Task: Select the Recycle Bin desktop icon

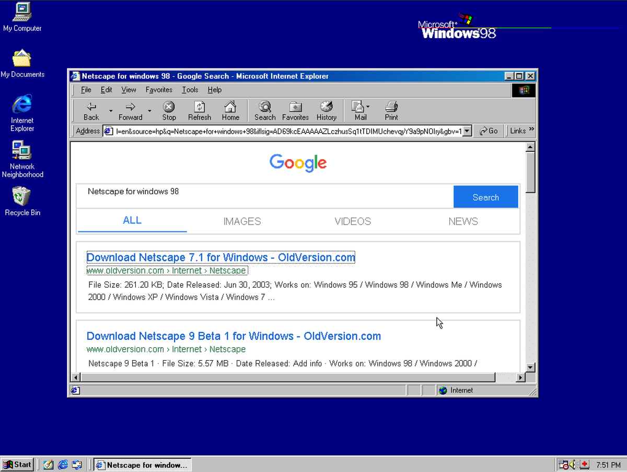Action: coord(22,202)
